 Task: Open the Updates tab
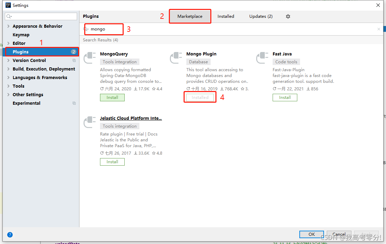(261, 16)
